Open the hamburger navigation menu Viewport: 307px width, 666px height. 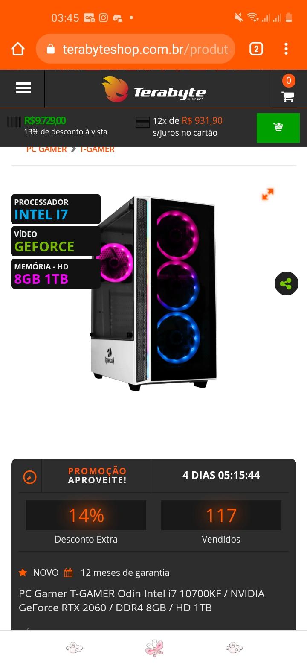[x=23, y=88]
